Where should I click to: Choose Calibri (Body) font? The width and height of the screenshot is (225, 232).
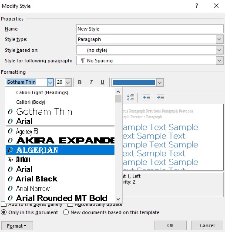pyautogui.click(x=60, y=102)
